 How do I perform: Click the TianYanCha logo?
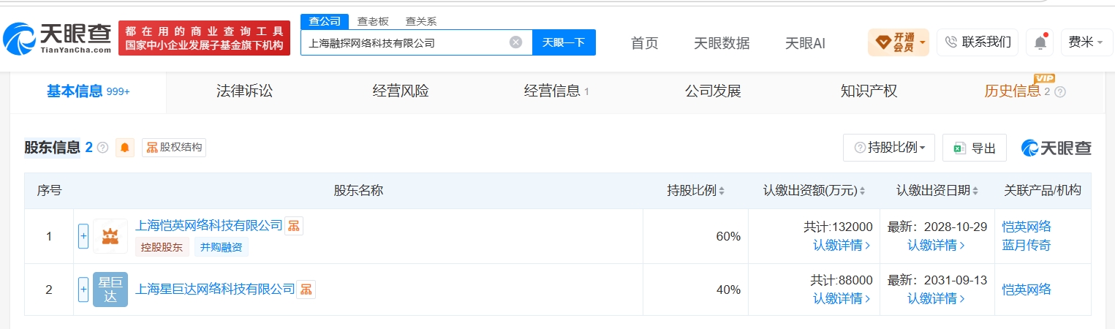[x=57, y=39]
